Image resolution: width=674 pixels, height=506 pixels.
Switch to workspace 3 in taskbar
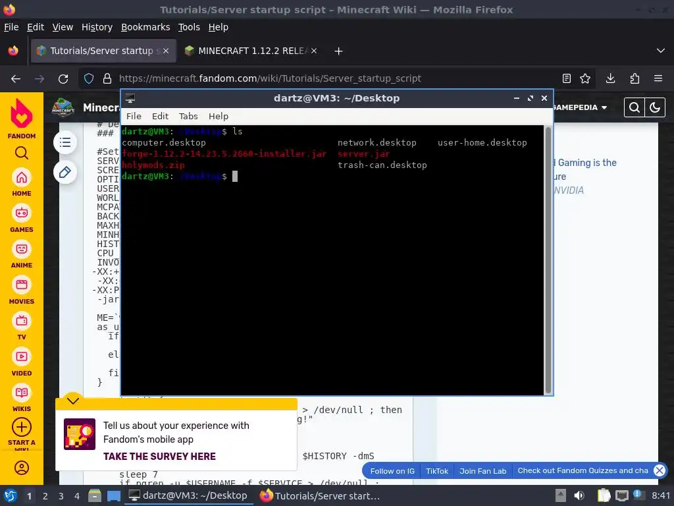pos(61,496)
